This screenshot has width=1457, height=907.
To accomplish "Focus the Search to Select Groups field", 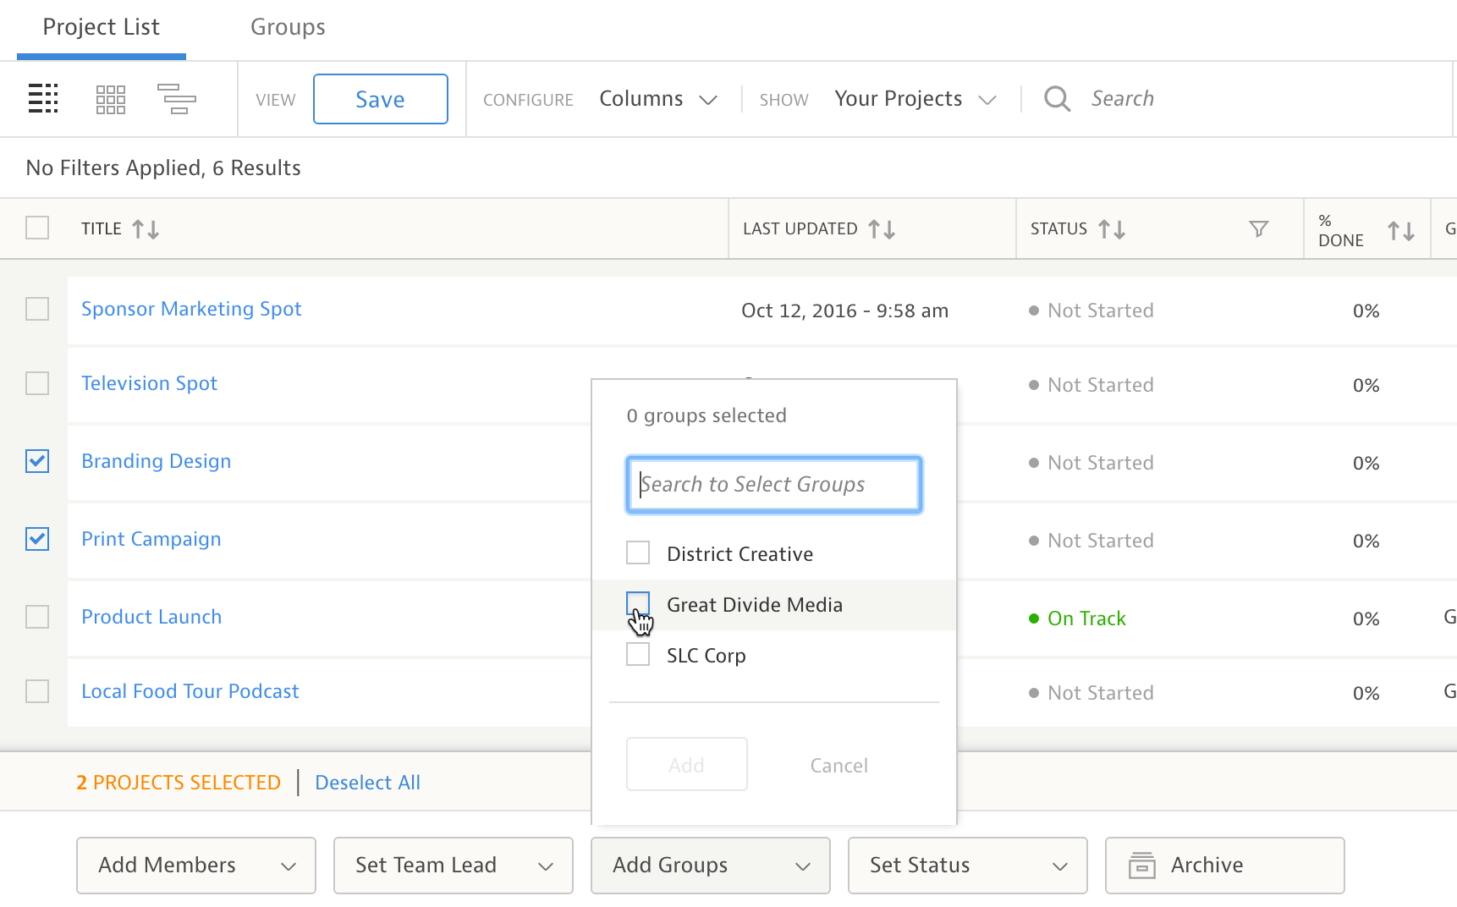I will [773, 484].
